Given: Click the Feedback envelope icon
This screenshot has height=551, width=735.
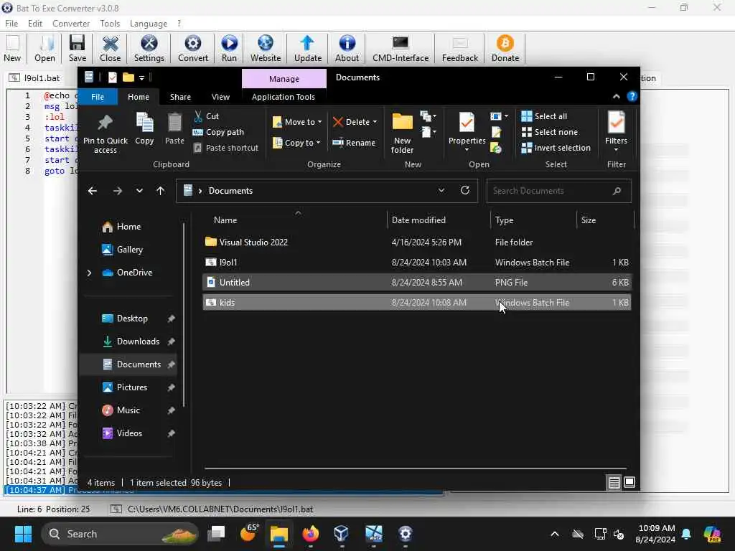Looking at the screenshot, I should point(460,49).
